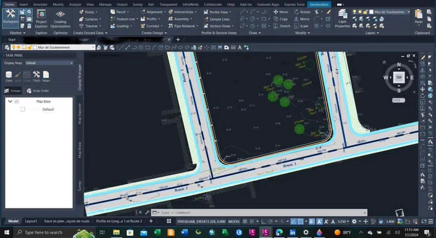436x238 pixels.
Task: Click the Draw Order button
Action: pyautogui.click(x=38, y=90)
